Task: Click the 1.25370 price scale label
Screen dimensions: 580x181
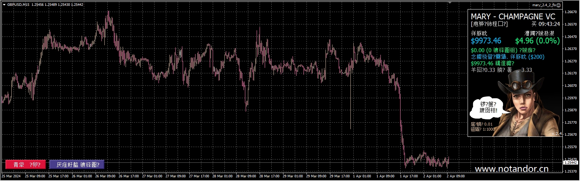Action: (571, 171)
